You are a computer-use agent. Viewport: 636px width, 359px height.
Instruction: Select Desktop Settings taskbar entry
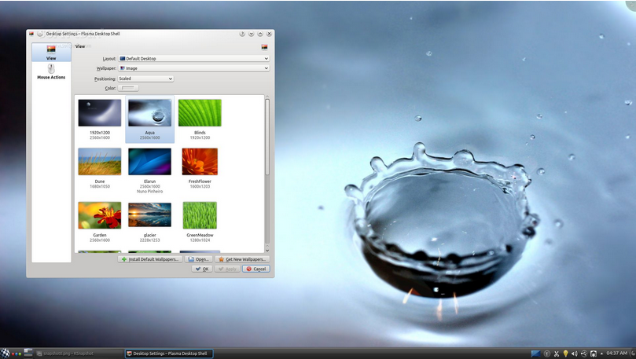coord(169,354)
